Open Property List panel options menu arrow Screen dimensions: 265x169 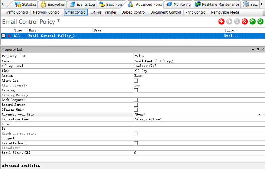(253, 49)
